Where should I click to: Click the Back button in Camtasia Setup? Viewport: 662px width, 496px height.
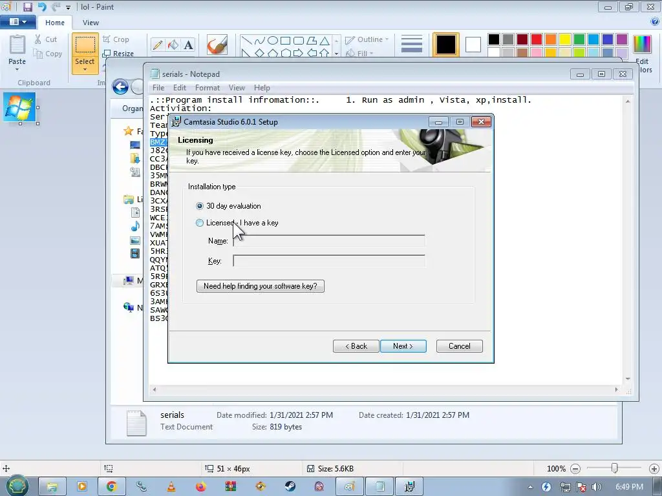(x=356, y=346)
